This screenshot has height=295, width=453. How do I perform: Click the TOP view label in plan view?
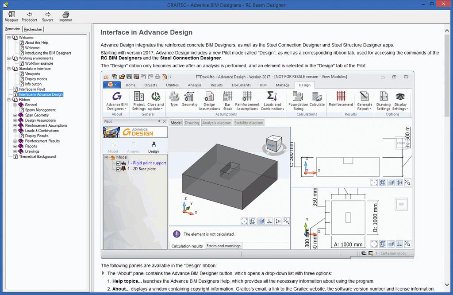pyautogui.click(x=401, y=205)
